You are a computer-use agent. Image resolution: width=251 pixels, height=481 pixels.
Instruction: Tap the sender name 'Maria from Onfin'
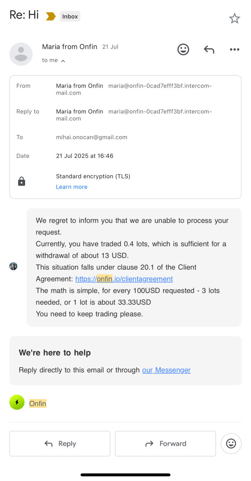(x=70, y=47)
